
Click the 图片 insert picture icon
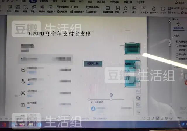coord(18,7)
